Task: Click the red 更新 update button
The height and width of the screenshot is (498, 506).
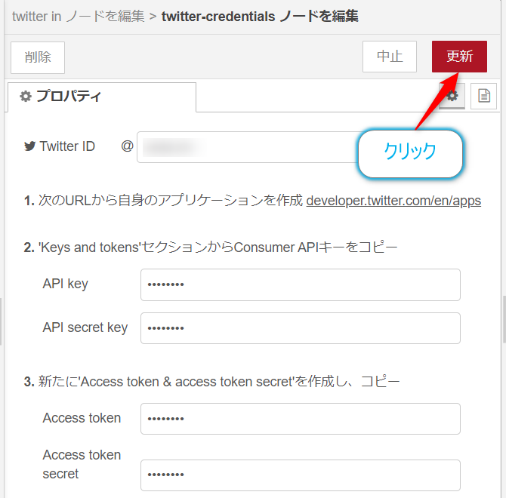Action: click(x=459, y=57)
